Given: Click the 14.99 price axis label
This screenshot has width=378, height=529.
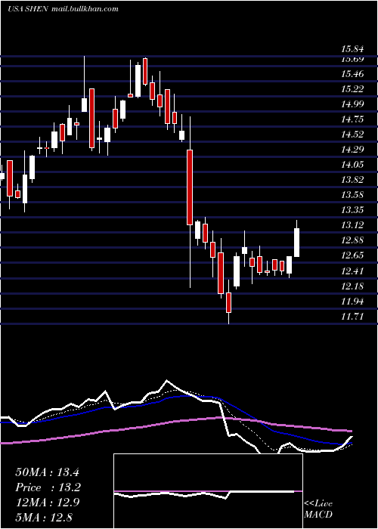Looking at the screenshot, I should pyautogui.click(x=352, y=104).
